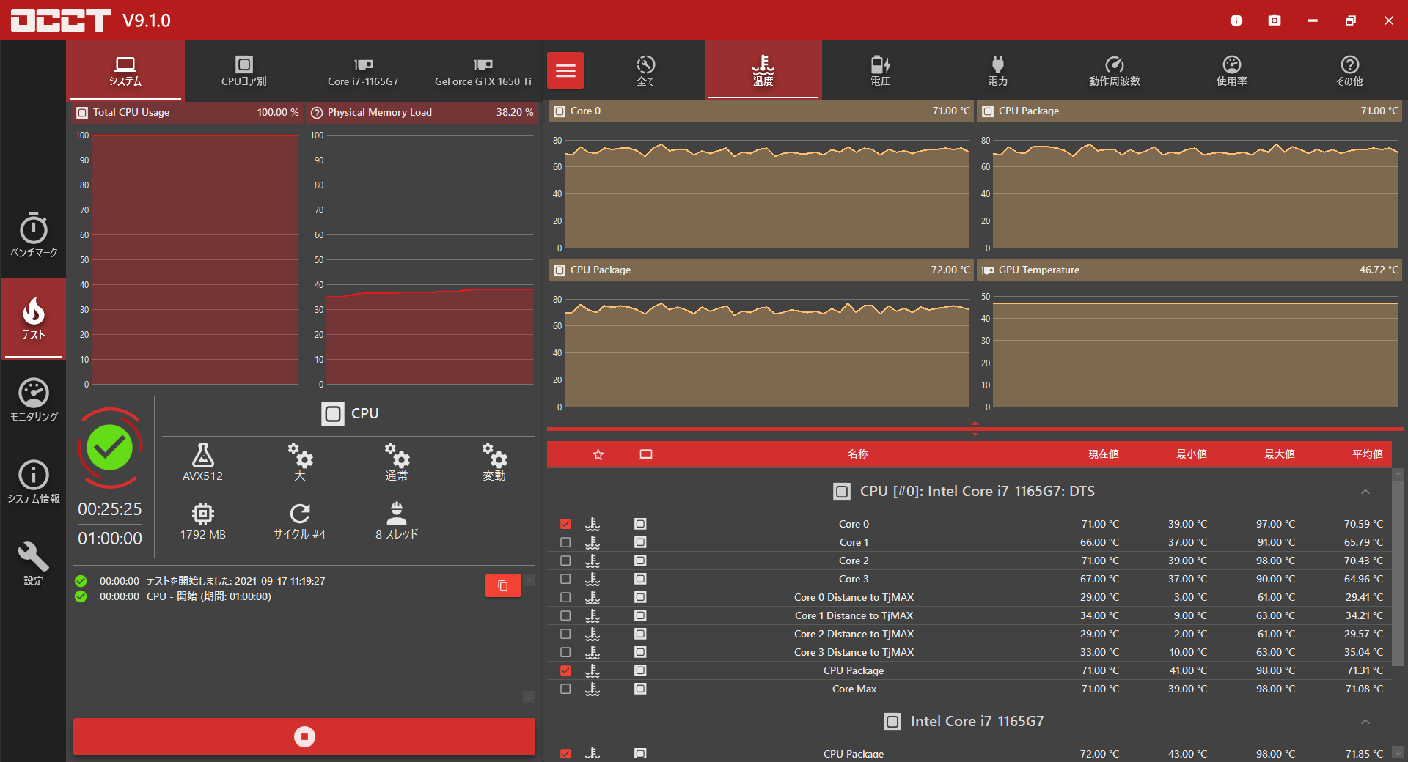Viewport: 1408px width, 762px height.
Task: Uncheck the Core 0 checkbox
Action: click(565, 524)
